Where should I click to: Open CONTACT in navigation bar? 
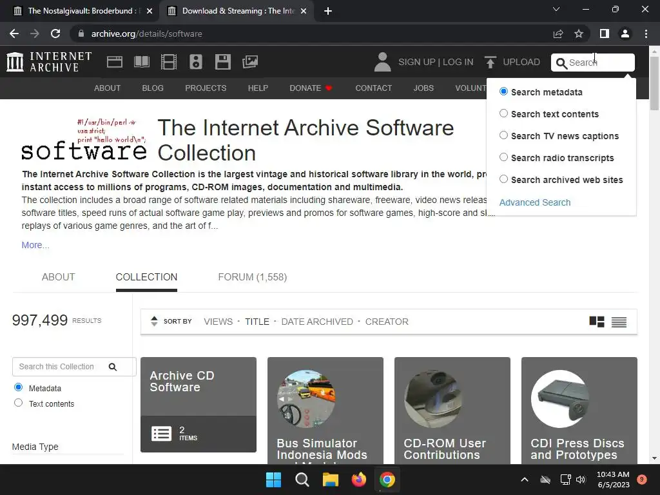373,88
